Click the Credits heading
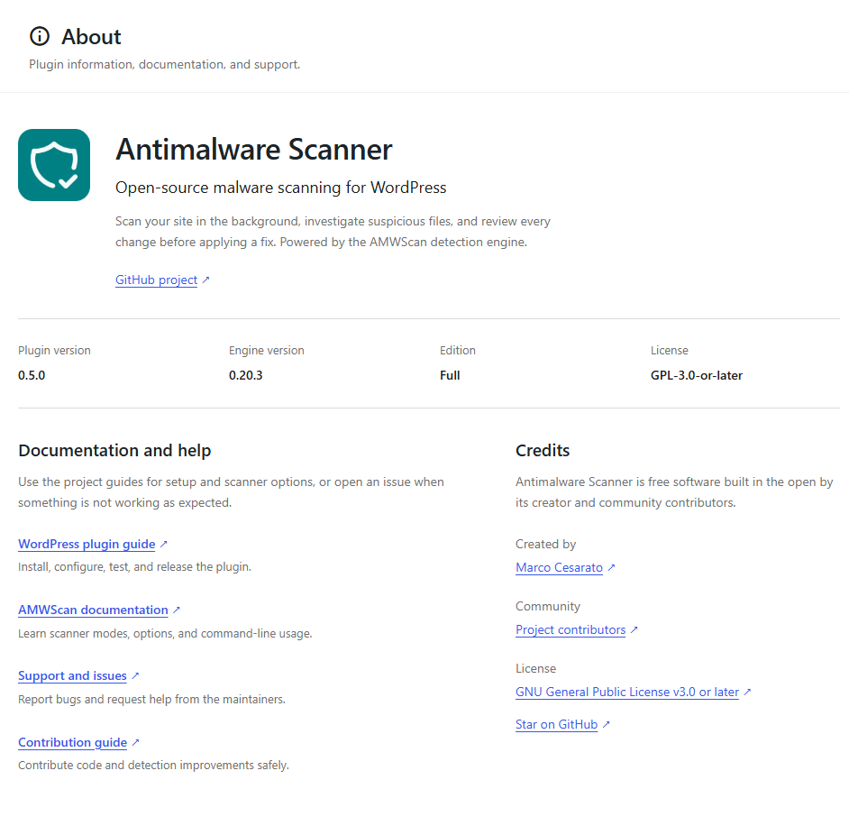This screenshot has height=835, width=849. 543,450
